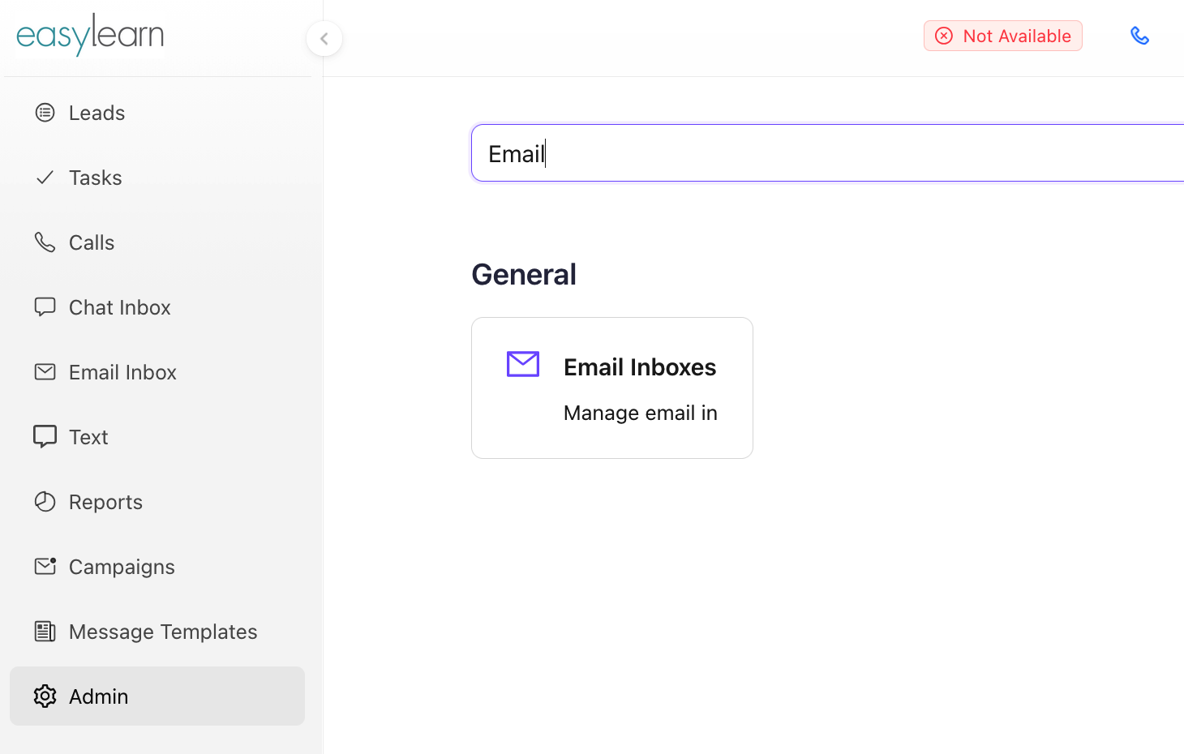Open Email Inbox from the sidebar
Viewport: 1184px width, 754px height.
click(x=122, y=372)
